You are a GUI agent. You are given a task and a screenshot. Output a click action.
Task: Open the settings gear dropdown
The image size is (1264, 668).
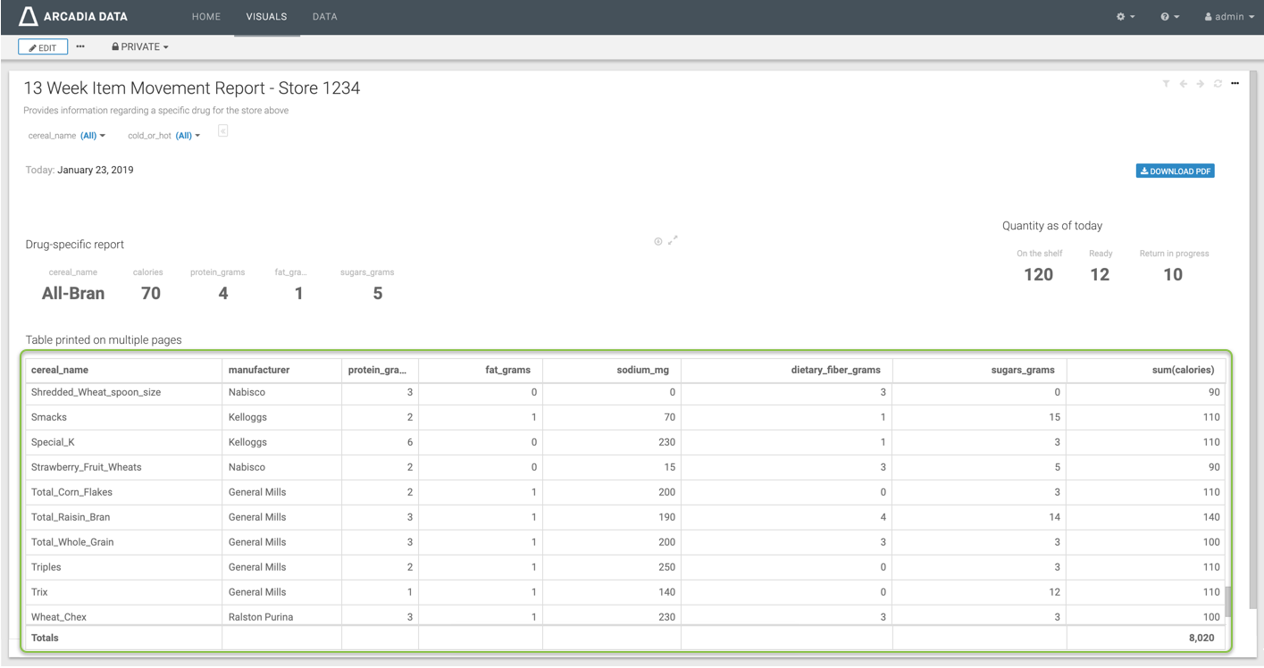1126,17
